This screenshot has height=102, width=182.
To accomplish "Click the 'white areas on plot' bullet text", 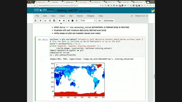I will click(77, 33).
